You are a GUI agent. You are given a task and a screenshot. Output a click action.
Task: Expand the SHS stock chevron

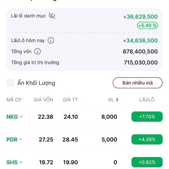[21, 162]
